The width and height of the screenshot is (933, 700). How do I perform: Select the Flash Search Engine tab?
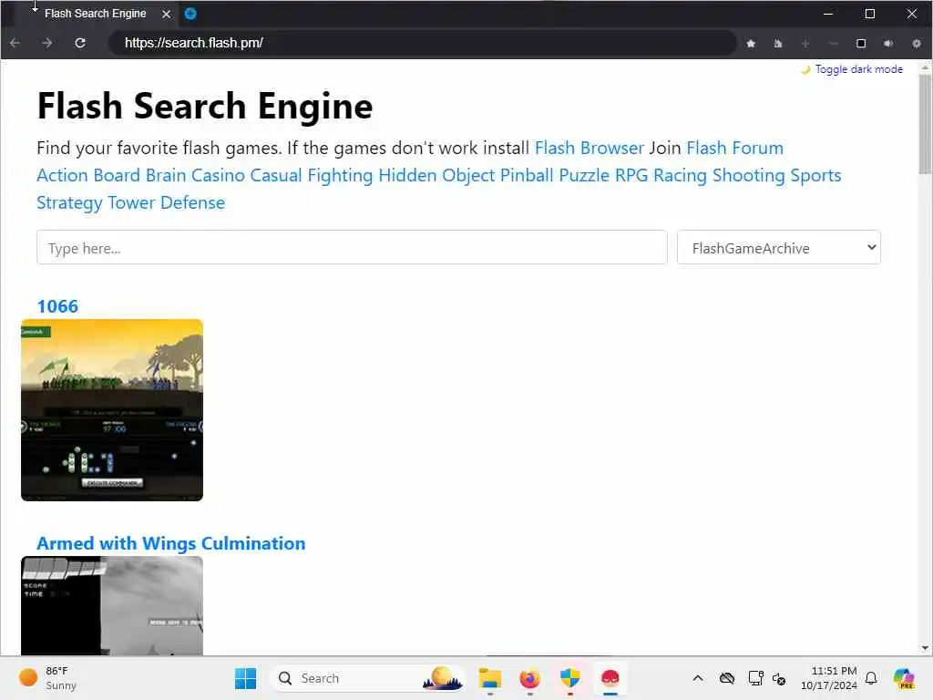pyautogui.click(x=95, y=14)
